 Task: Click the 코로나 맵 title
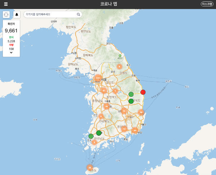(108, 4)
